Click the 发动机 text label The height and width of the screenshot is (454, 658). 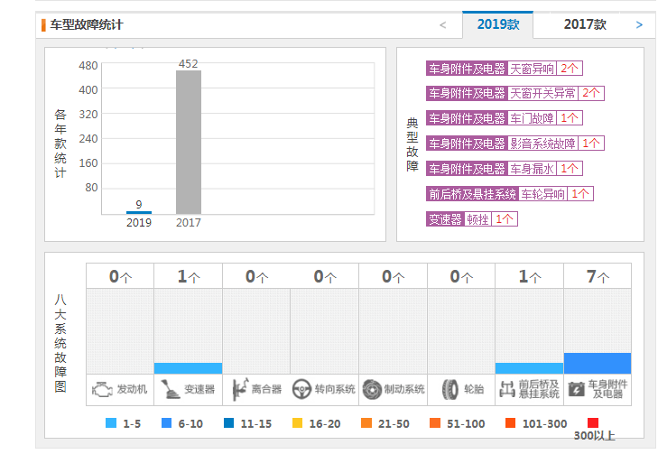pyautogui.click(x=132, y=390)
